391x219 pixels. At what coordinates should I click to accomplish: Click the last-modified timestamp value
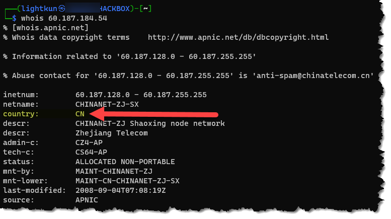[x=121, y=190]
